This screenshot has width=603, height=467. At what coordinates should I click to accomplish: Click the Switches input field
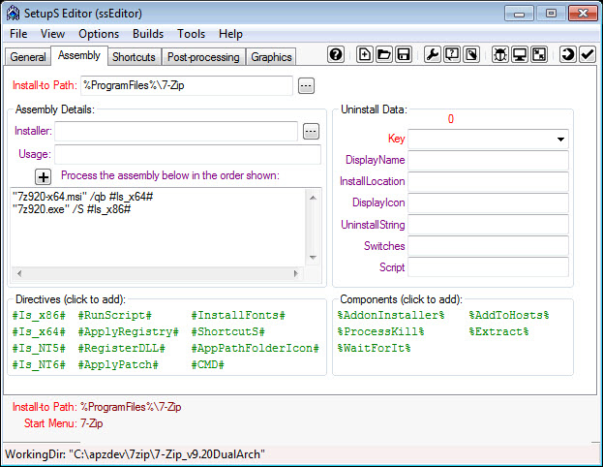click(x=488, y=246)
